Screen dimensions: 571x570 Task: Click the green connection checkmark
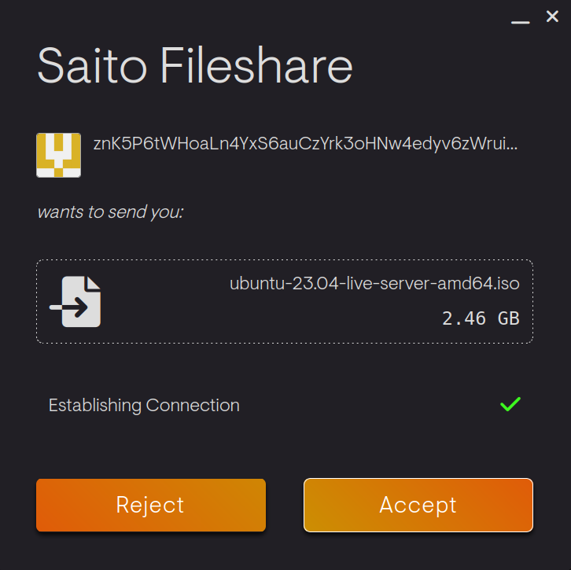(510, 405)
